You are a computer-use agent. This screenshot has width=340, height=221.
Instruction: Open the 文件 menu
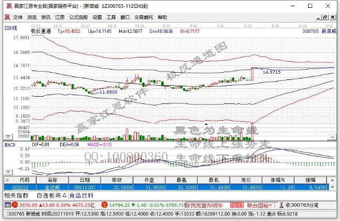click(18, 17)
